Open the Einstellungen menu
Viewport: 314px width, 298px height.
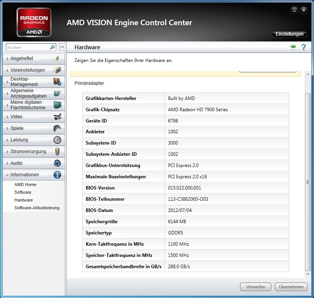[289, 34]
